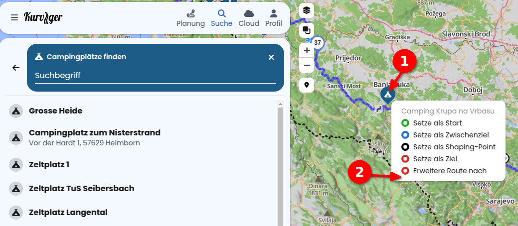Screen dimensions: 518x226
Task: Click tent icon beside Grosse Heide
Action: (15, 111)
